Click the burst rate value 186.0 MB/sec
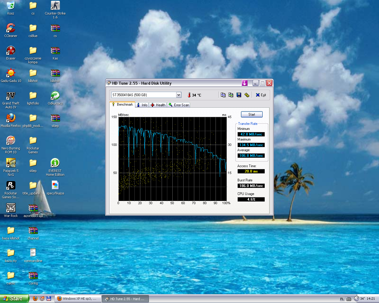The width and height of the screenshot is (379, 303). coord(251,186)
